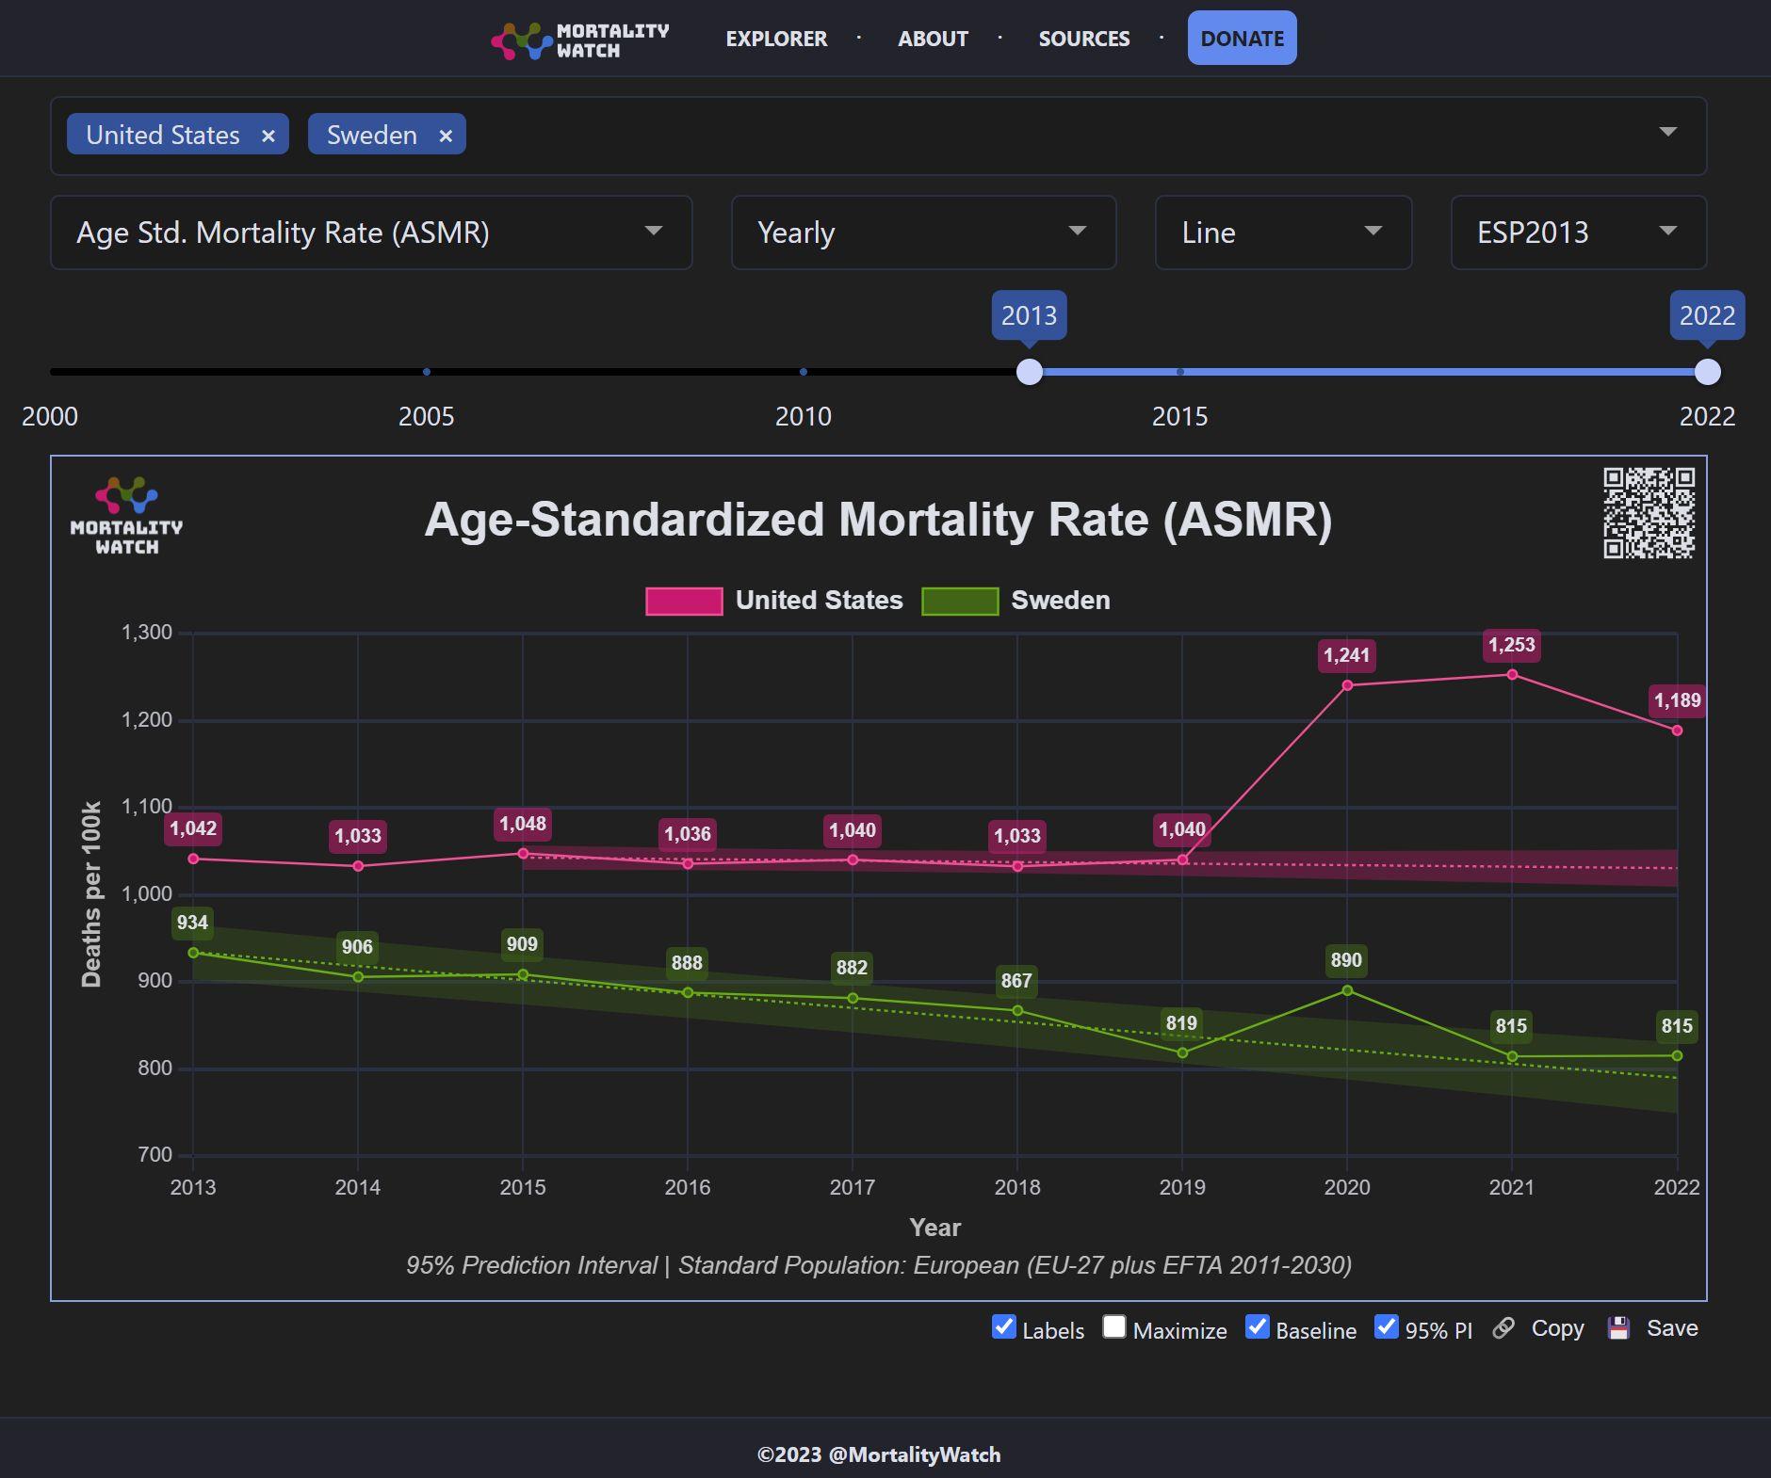The image size is (1771, 1478).
Task: Click the chart title Age-Standardized Mortality Rate (ASMR)
Action: (x=878, y=520)
